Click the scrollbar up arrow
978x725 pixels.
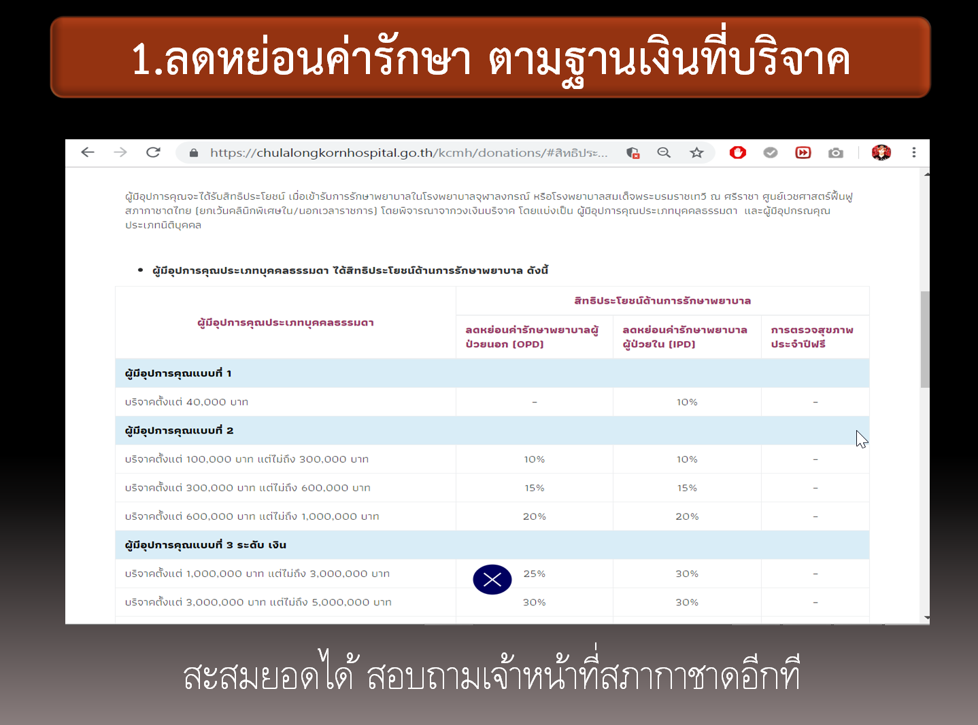tap(925, 175)
